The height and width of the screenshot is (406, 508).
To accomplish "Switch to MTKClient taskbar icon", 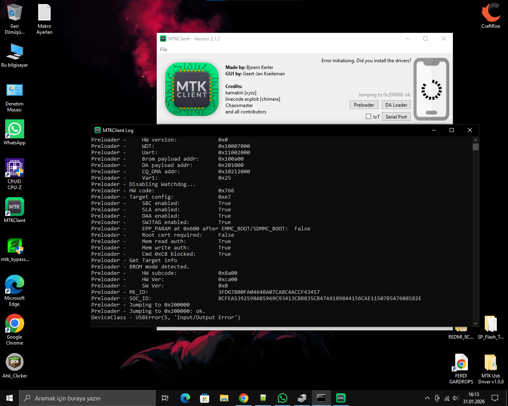I will point(341,398).
